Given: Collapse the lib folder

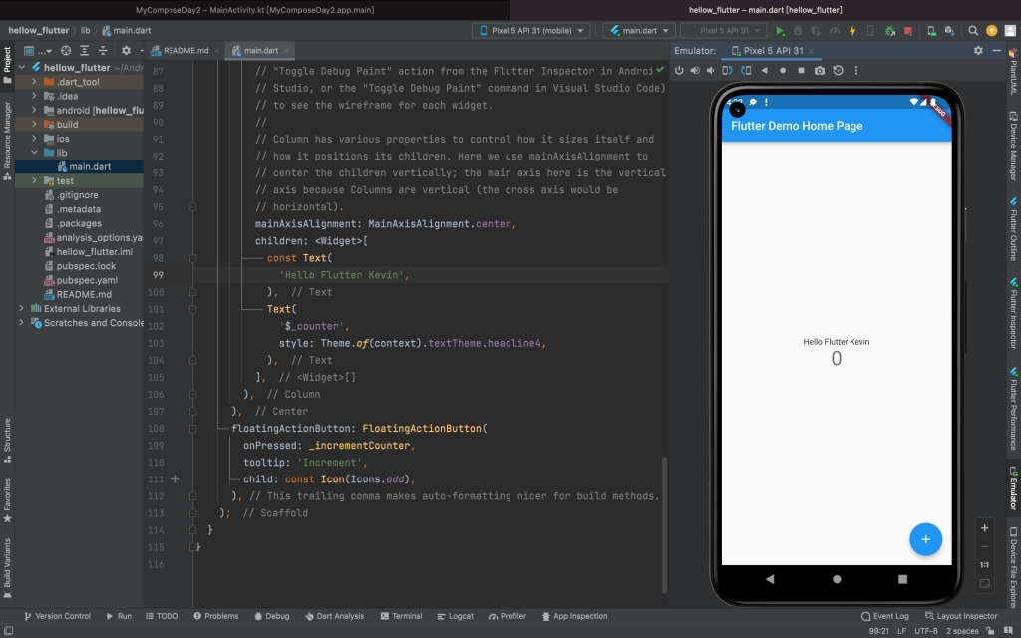Looking at the screenshot, I should pos(34,153).
